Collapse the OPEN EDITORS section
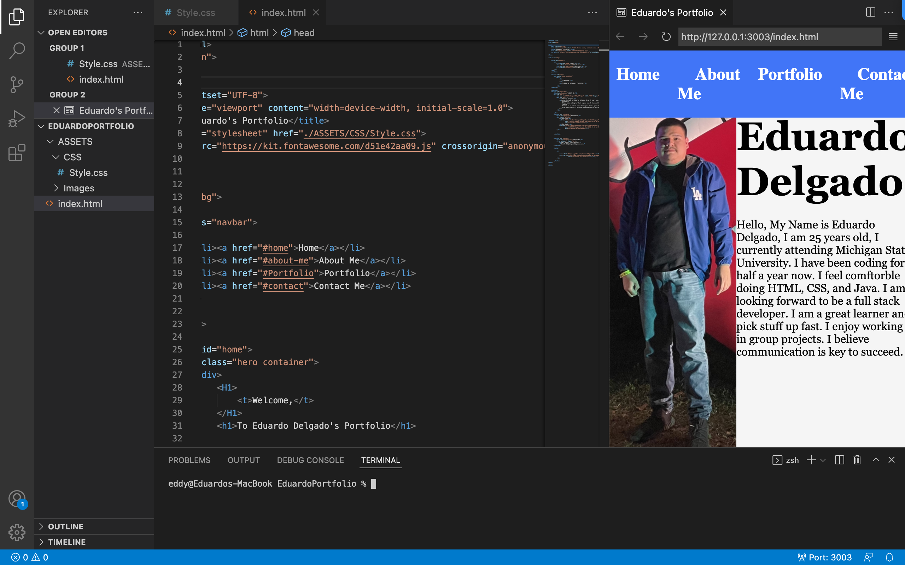 click(78, 32)
